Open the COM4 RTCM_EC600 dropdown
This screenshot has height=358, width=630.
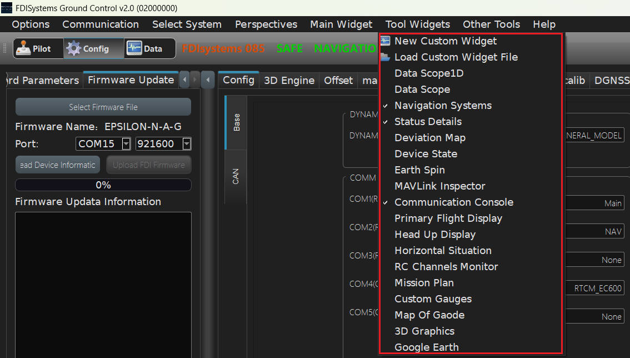coord(594,288)
